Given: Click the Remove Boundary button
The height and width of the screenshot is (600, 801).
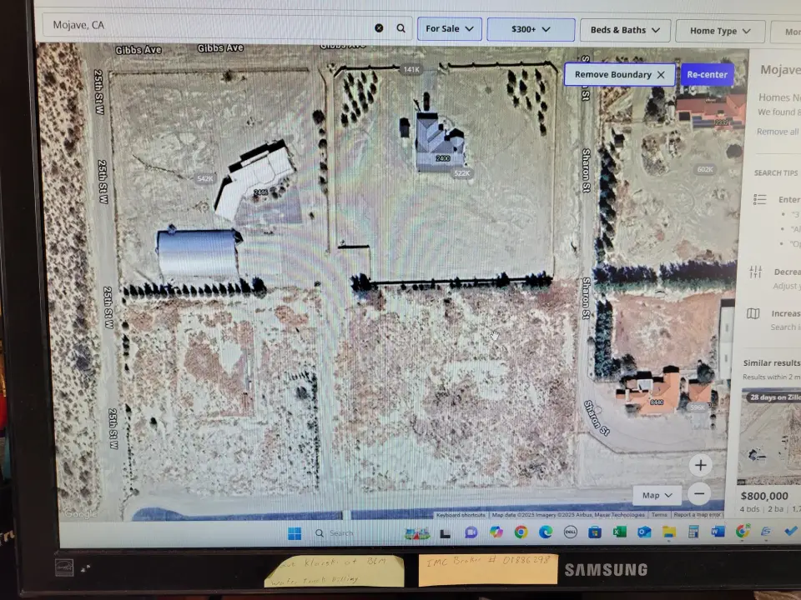Looking at the screenshot, I should (619, 75).
